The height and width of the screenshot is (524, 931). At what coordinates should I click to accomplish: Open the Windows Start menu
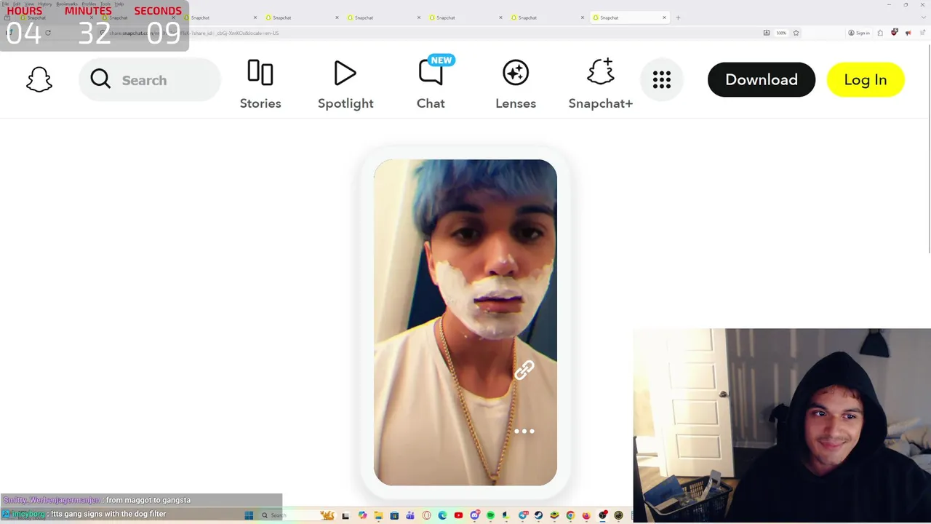point(249,515)
